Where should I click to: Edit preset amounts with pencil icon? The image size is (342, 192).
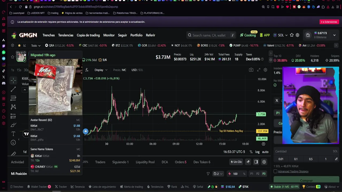click(336, 159)
